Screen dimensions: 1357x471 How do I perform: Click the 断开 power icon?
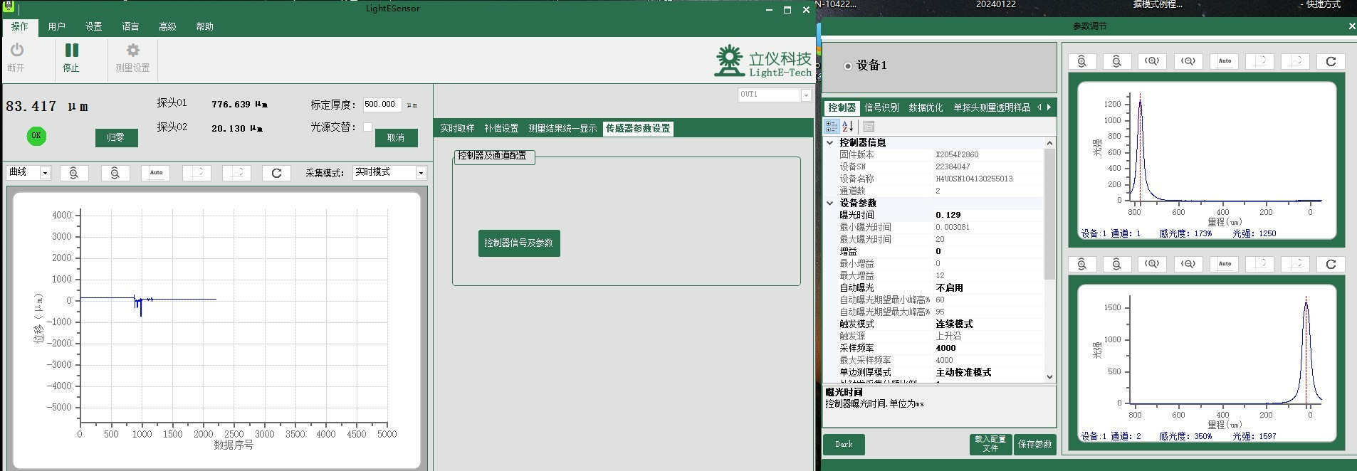16,51
